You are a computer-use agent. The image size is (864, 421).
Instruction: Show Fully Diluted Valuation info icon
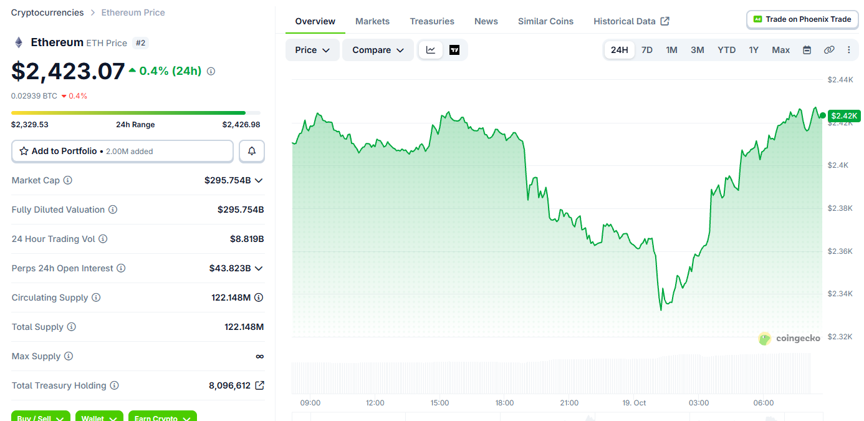coord(113,210)
